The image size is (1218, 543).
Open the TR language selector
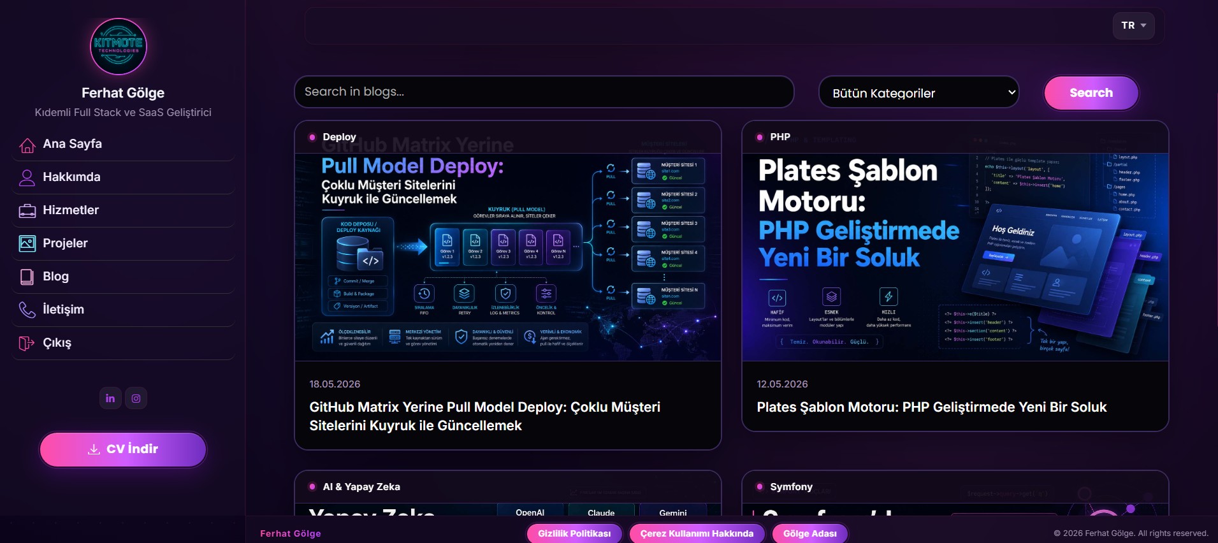point(1134,25)
